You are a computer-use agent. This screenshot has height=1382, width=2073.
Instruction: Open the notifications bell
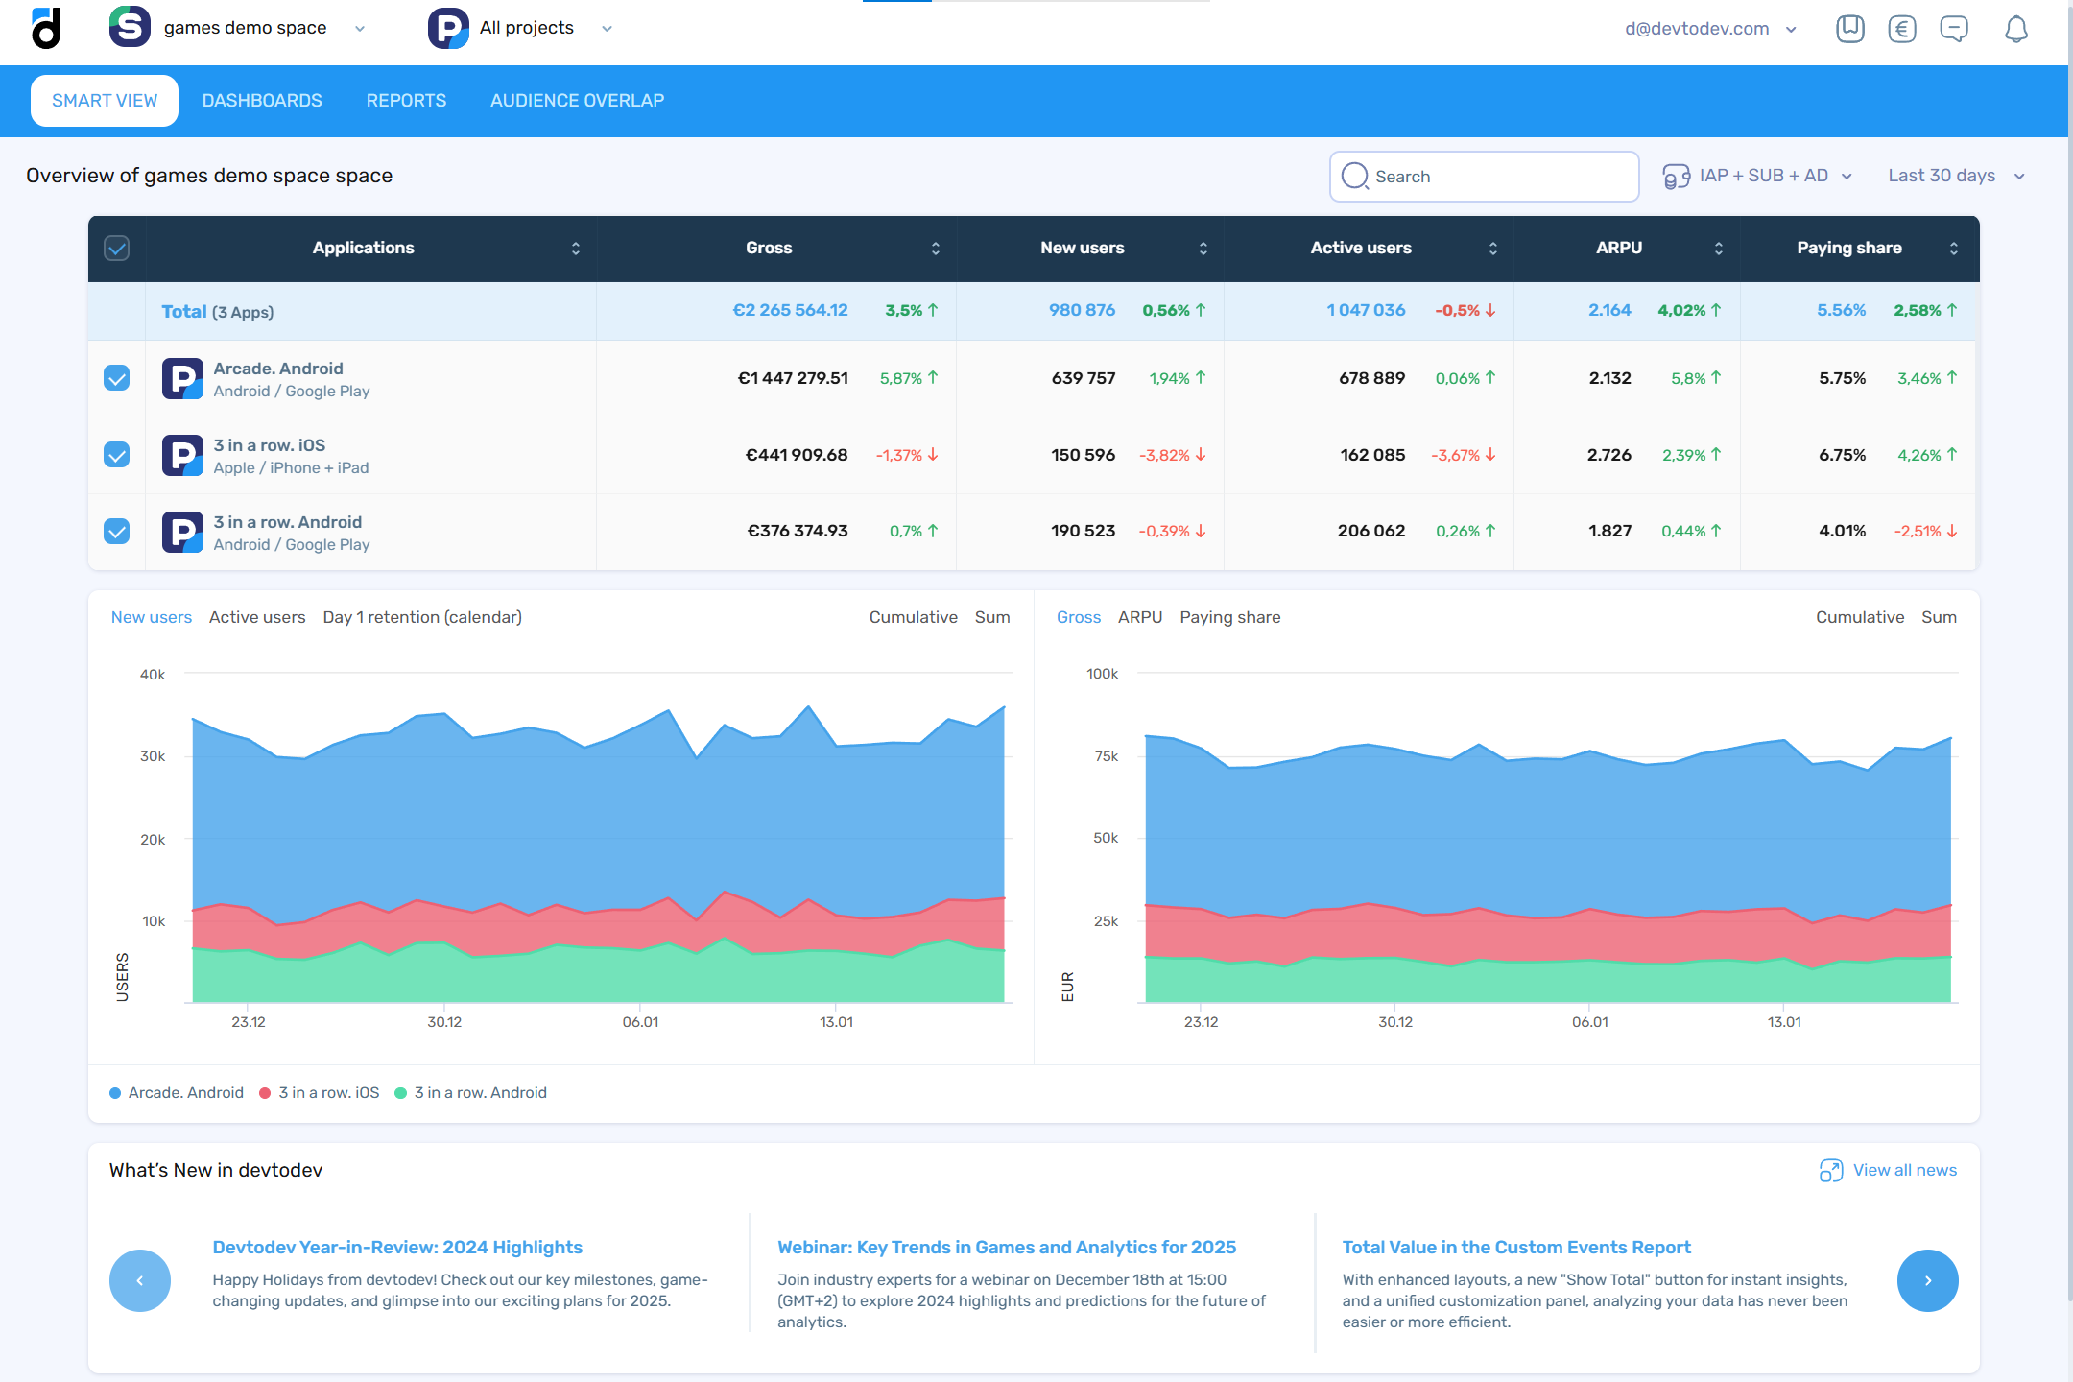2015,29
